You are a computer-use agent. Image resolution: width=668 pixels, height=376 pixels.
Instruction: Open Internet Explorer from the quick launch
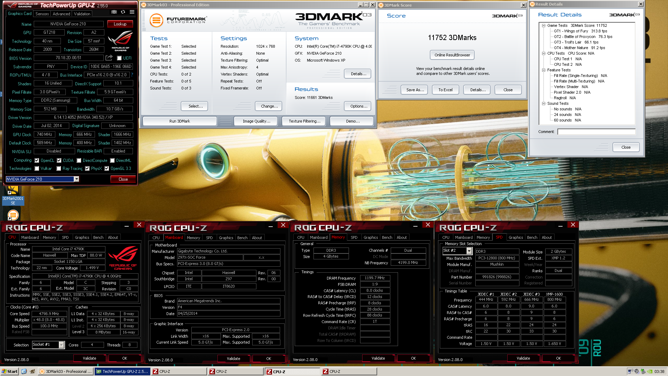(x=24, y=371)
